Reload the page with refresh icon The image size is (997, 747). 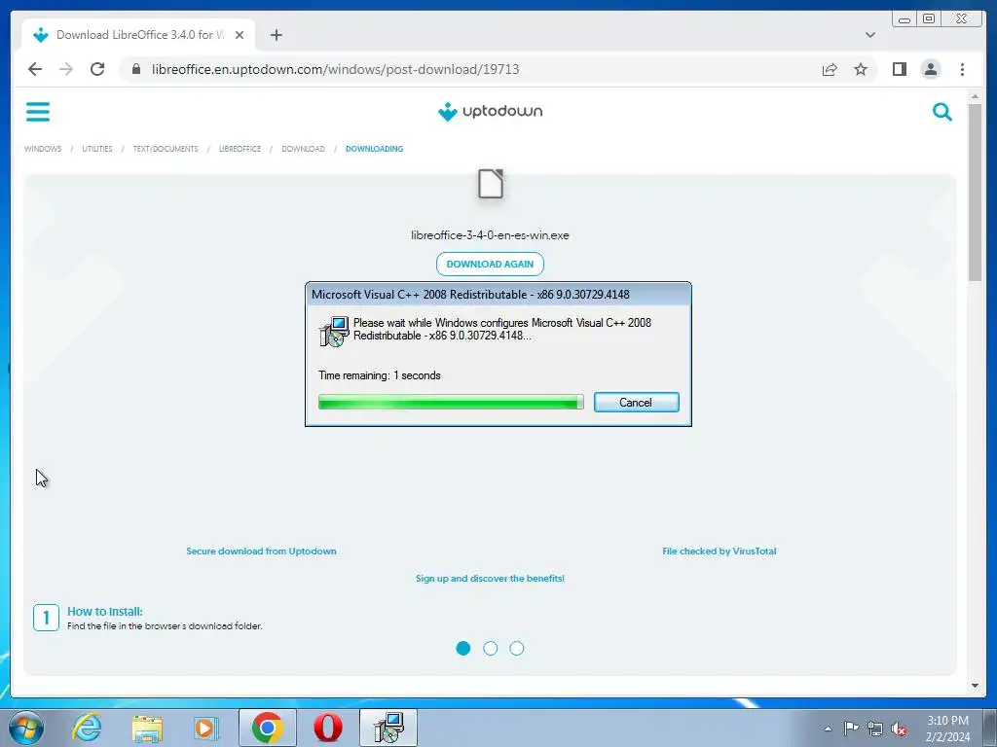point(97,69)
